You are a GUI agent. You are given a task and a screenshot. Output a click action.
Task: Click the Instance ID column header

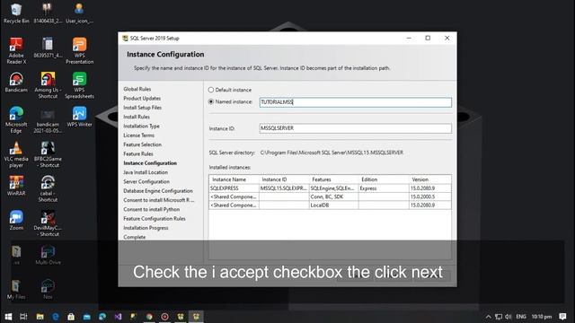click(x=284, y=179)
